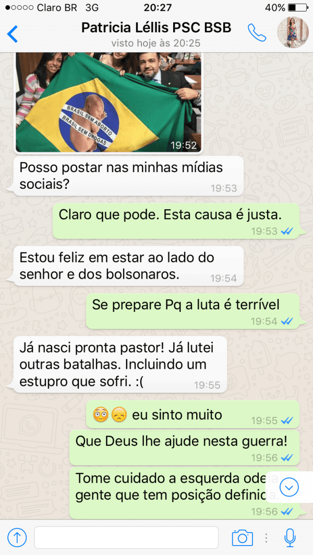313x555 pixels.
Task: Select the 'Claro que pode. Esta causa é justa.' bubble
Action: (x=176, y=221)
